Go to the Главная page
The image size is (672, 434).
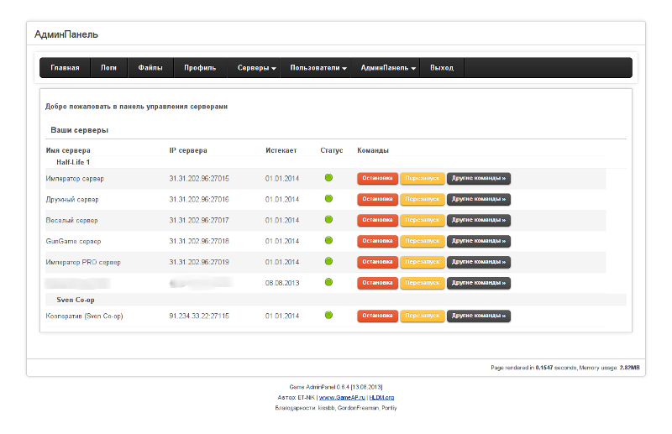tap(65, 68)
